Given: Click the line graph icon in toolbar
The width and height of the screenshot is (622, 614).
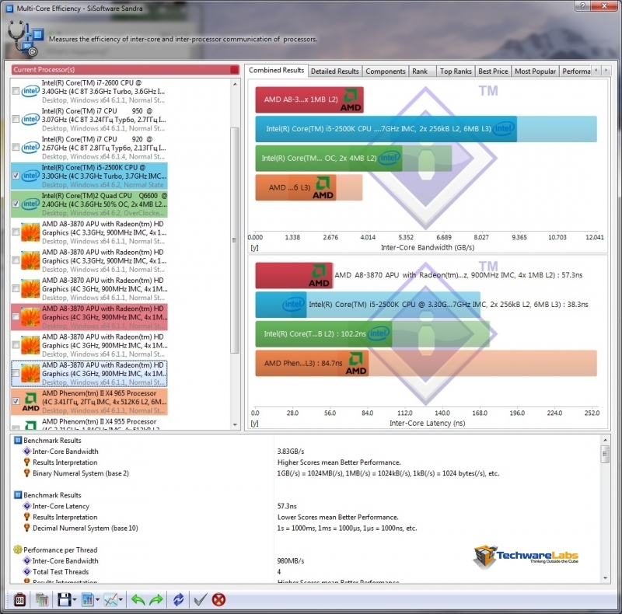Looking at the screenshot, I should (x=110, y=599).
